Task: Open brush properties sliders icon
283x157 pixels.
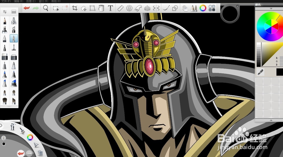Action: click(5, 12)
